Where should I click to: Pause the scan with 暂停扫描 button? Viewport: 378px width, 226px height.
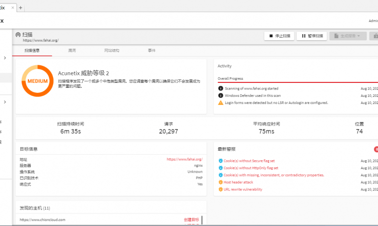[312, 36]
